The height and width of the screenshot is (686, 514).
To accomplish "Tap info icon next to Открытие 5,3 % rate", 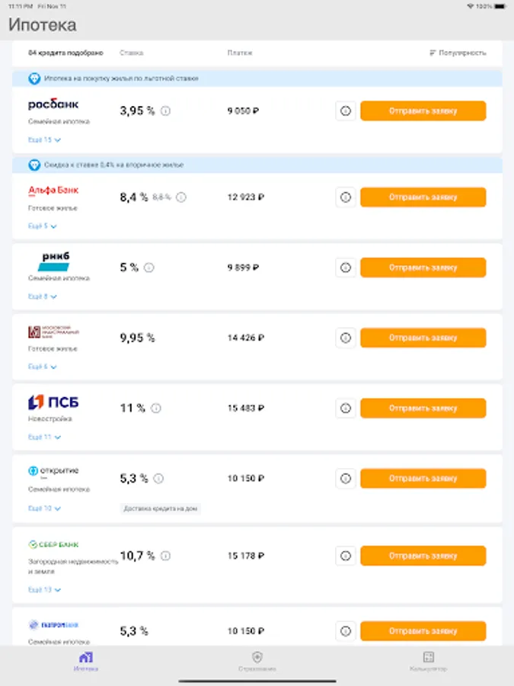I will 158,479.
